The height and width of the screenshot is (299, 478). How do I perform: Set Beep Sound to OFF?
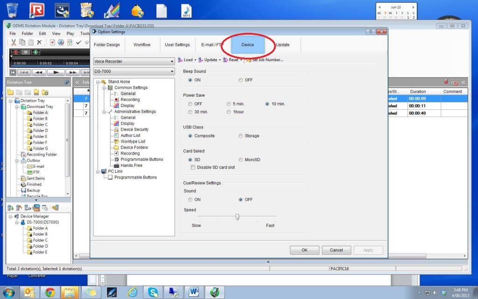tap(240, 80)
